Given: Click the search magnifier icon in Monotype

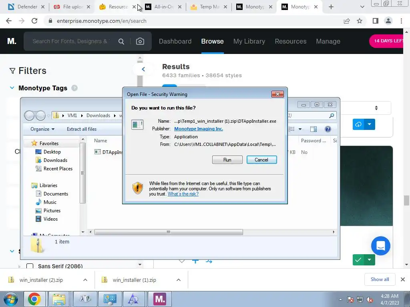Looking at the screenshot, I should 121,41.
